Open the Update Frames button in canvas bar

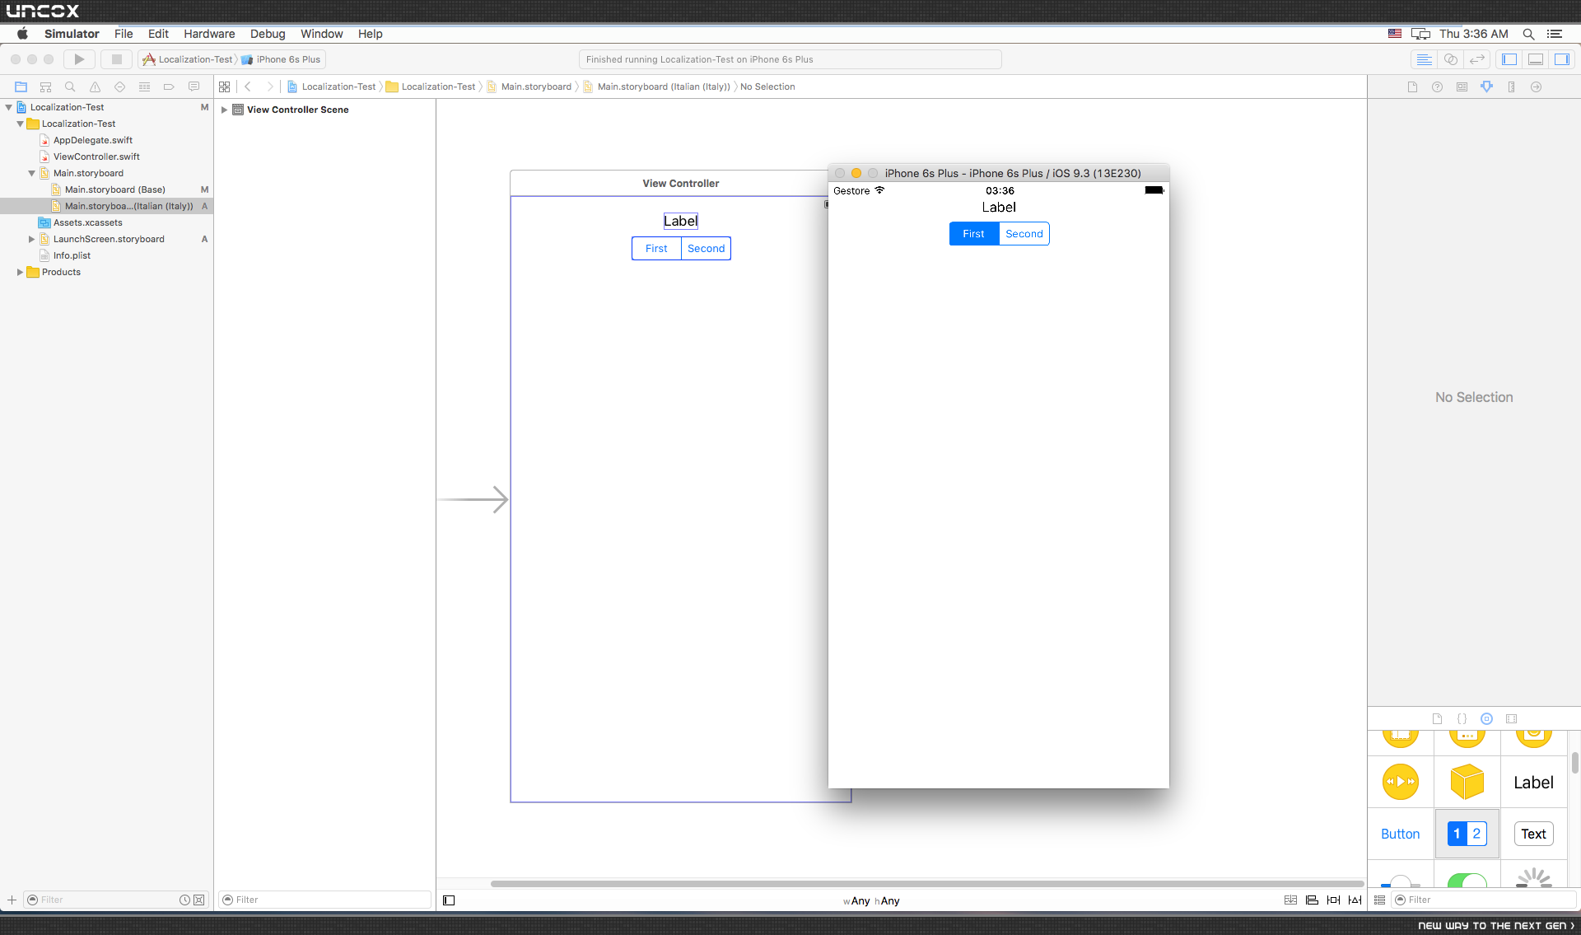[1291, 900]
